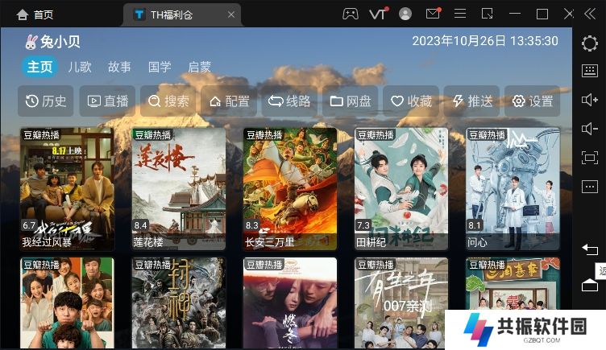606x350 pixels.
Task: Open emulator settings hexagon icon in sidebar
Action: pos(589,43)
